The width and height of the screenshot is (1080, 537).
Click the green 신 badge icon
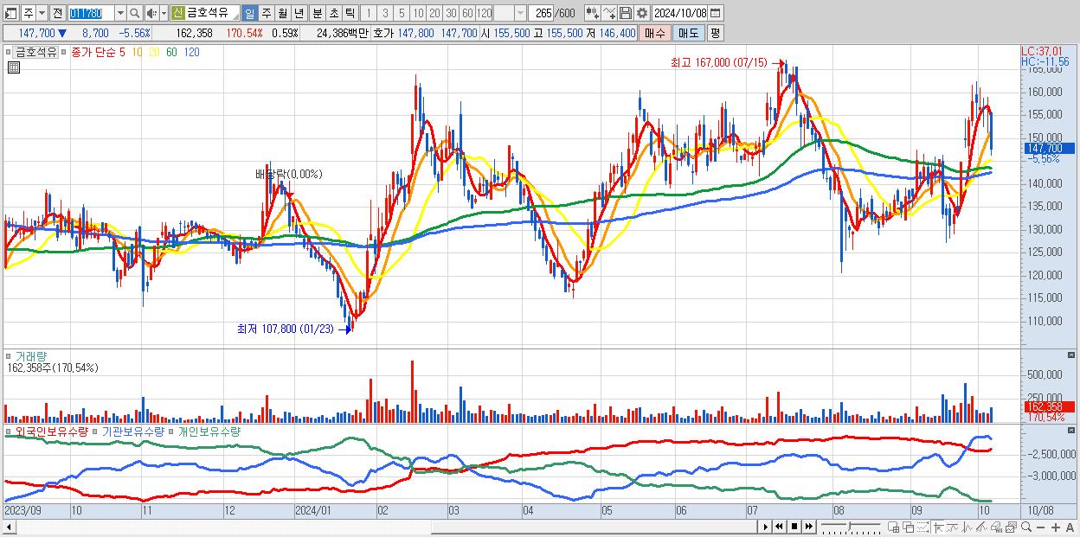tap(177, 14)
